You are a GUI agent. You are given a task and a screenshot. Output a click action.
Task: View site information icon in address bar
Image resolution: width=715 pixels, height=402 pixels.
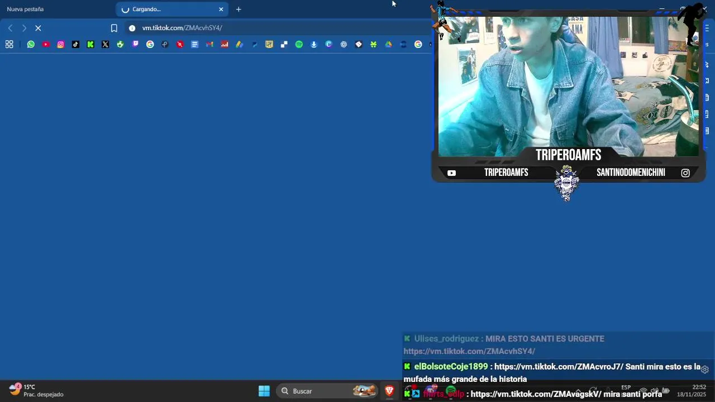[132, 28]
